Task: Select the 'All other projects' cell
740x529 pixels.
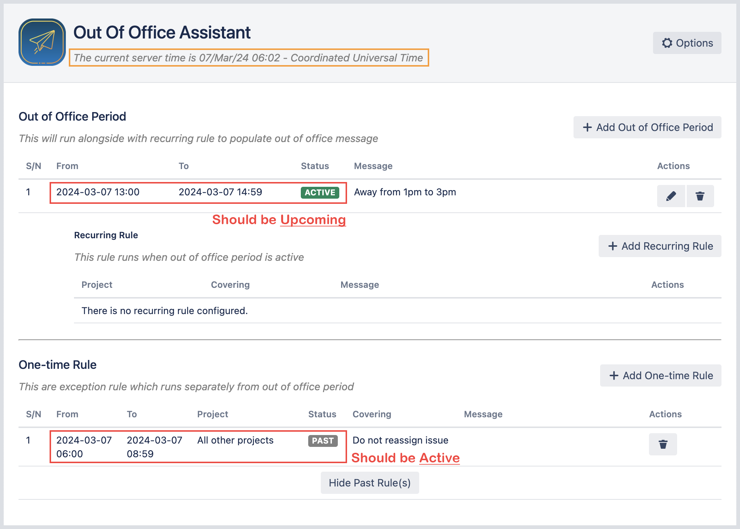Action: (235, 440)
